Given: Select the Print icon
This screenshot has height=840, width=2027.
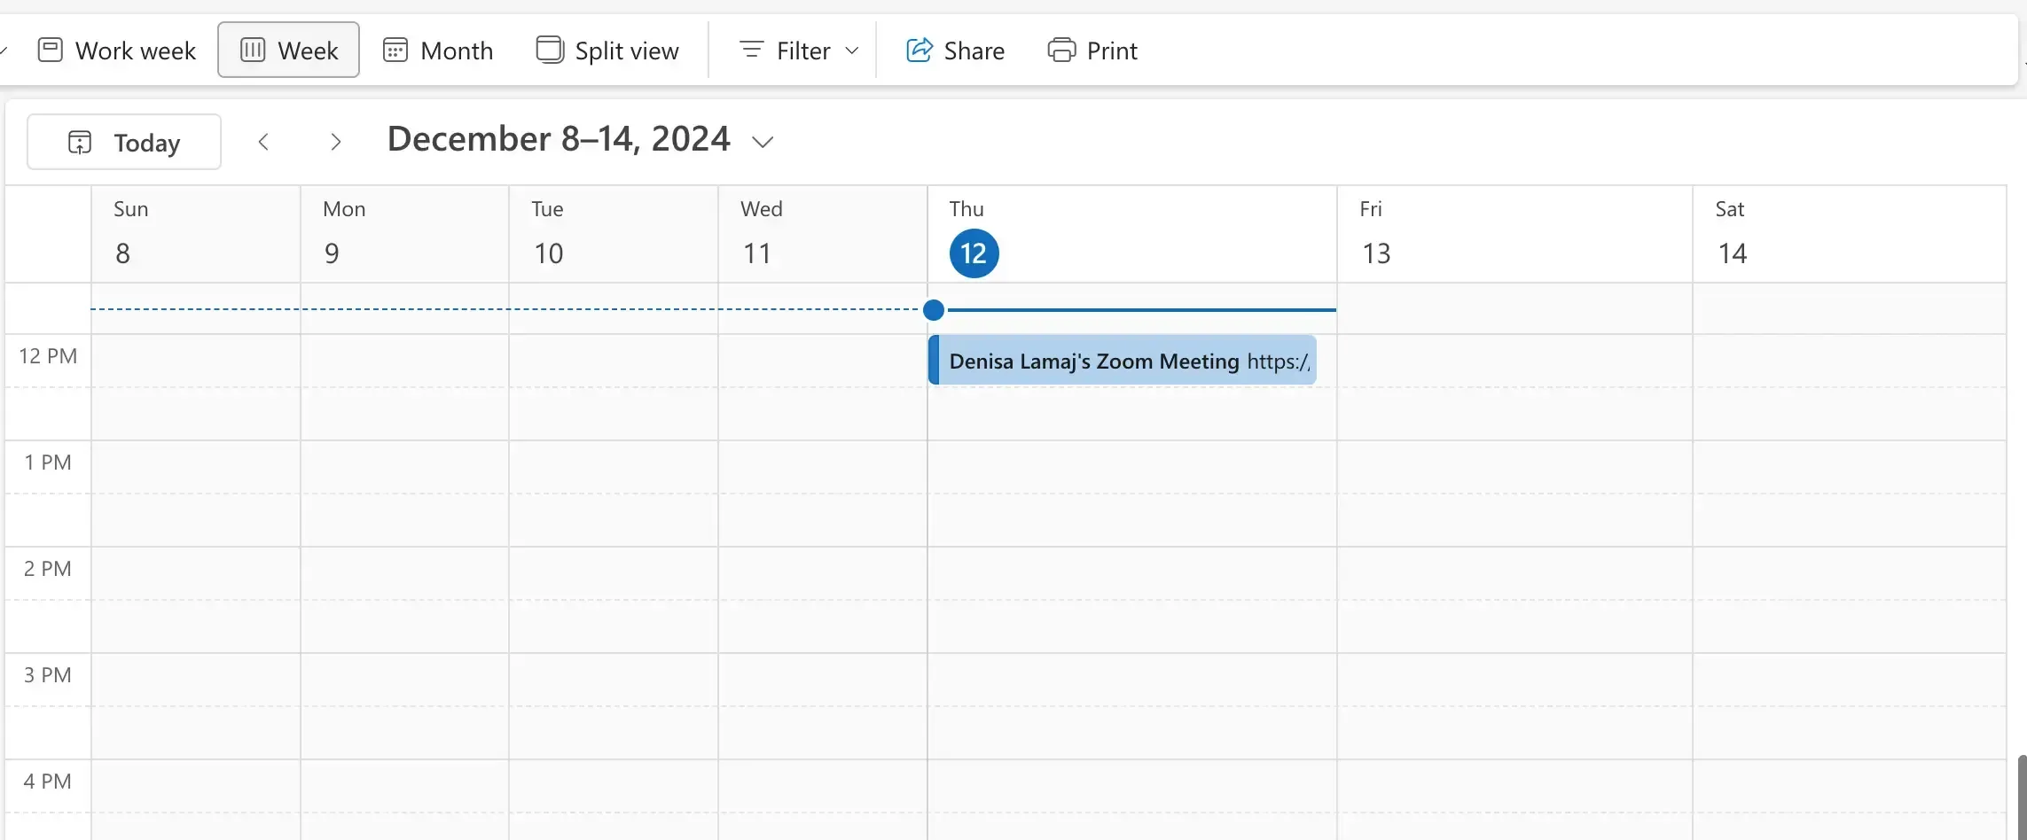Looking at the screenshot, I should coord(1061,50).
